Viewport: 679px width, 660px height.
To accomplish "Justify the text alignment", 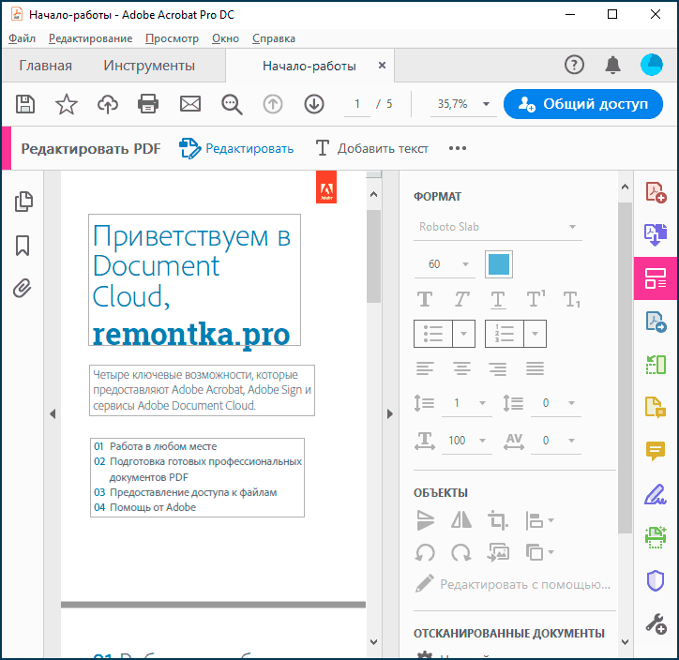I will 535,368.
